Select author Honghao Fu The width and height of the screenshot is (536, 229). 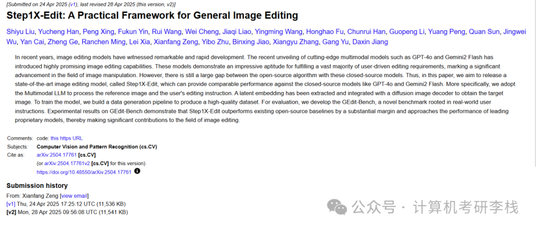pyautogui.click(x=325, y=32)
